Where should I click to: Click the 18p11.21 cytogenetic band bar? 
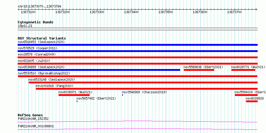[137, 29]
